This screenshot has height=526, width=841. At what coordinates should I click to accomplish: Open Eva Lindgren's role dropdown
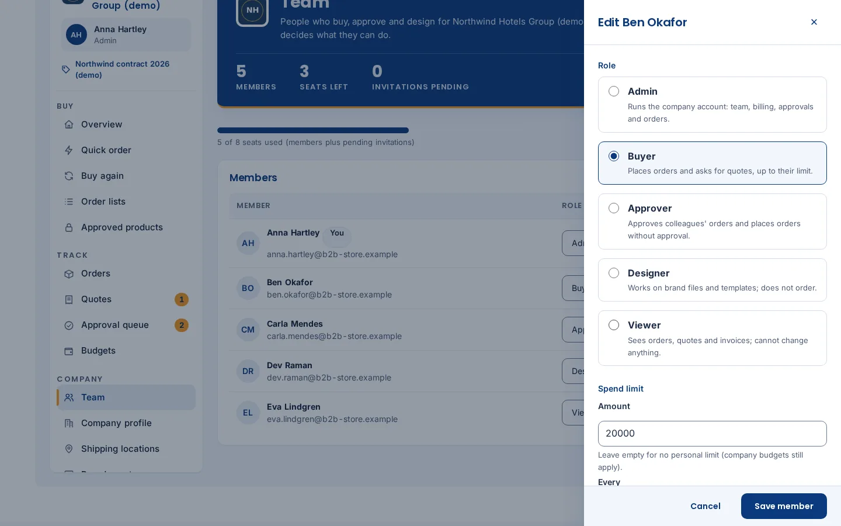(574, 413)
